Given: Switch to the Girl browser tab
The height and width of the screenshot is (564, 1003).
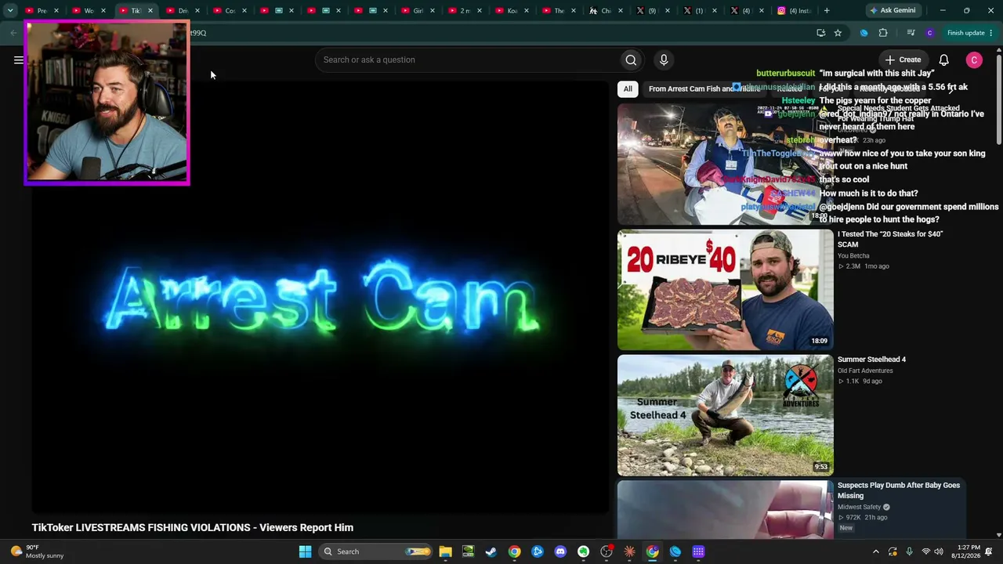Looking at the screenshot, I should pyautogui.click(x=418, y=11).
